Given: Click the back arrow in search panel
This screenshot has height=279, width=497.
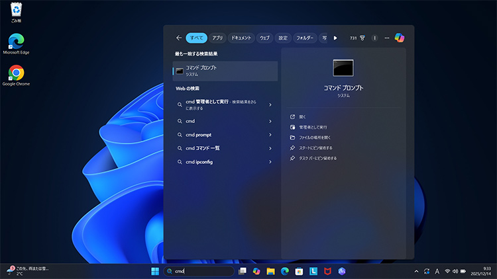Looking at the screenshot, I should coord(179,38).
